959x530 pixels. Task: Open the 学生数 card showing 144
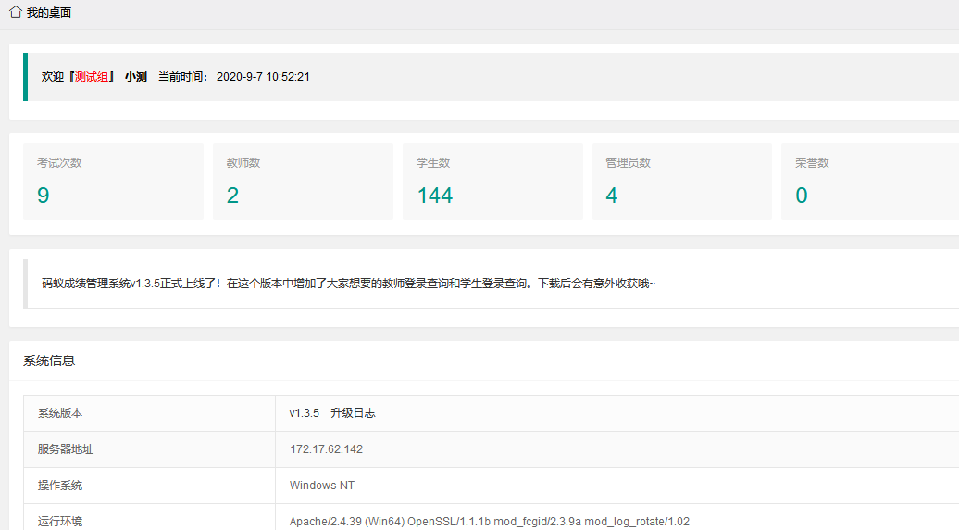[x=492, y=181]
